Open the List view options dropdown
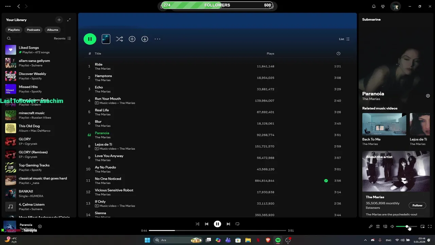The width and height of the screenshot is (435, 245). coord(344,39)
